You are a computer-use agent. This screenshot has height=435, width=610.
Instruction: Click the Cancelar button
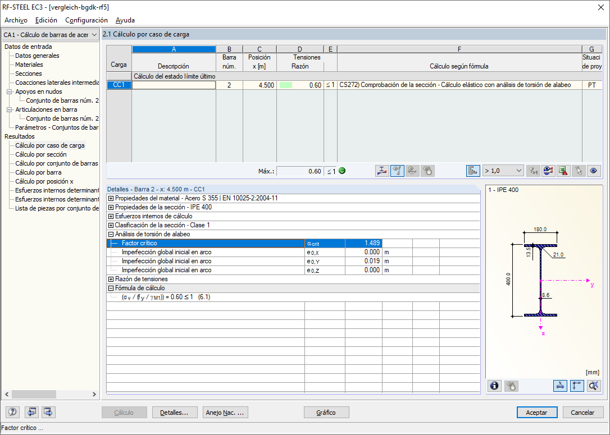tap(582, 413)
